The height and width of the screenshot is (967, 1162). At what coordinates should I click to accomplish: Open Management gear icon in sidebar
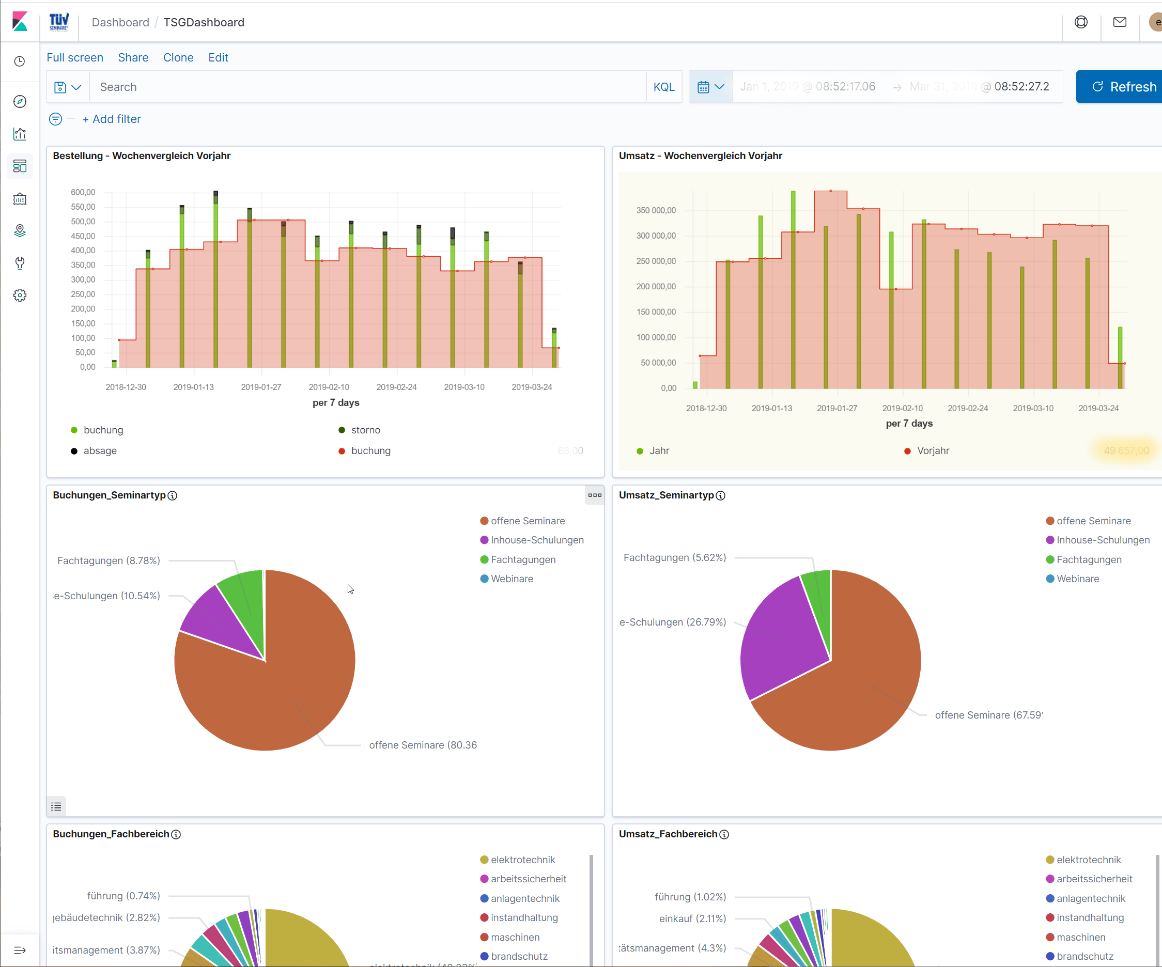tap(20, 295)
